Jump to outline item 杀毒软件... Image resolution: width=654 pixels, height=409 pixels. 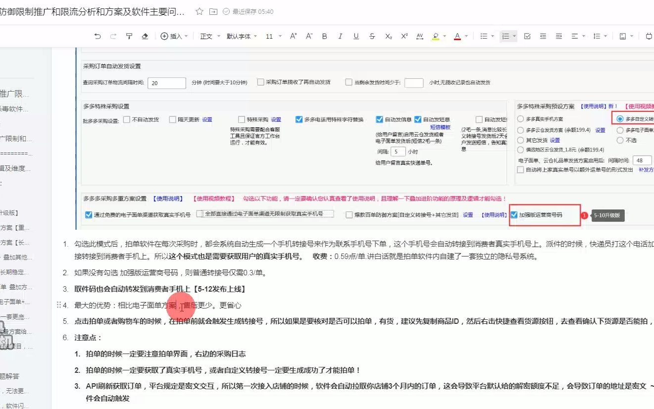(x=15, y=109)
